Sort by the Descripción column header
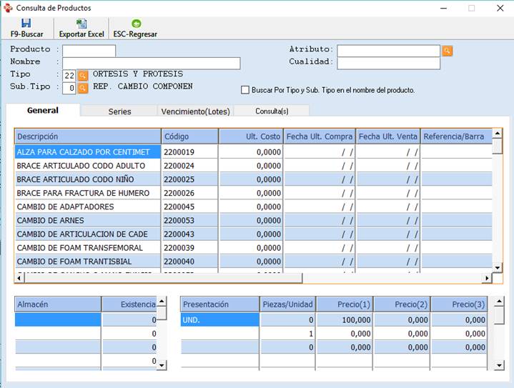Image resolution: width=514 pixels, height=388 pixels. point(87,136)
